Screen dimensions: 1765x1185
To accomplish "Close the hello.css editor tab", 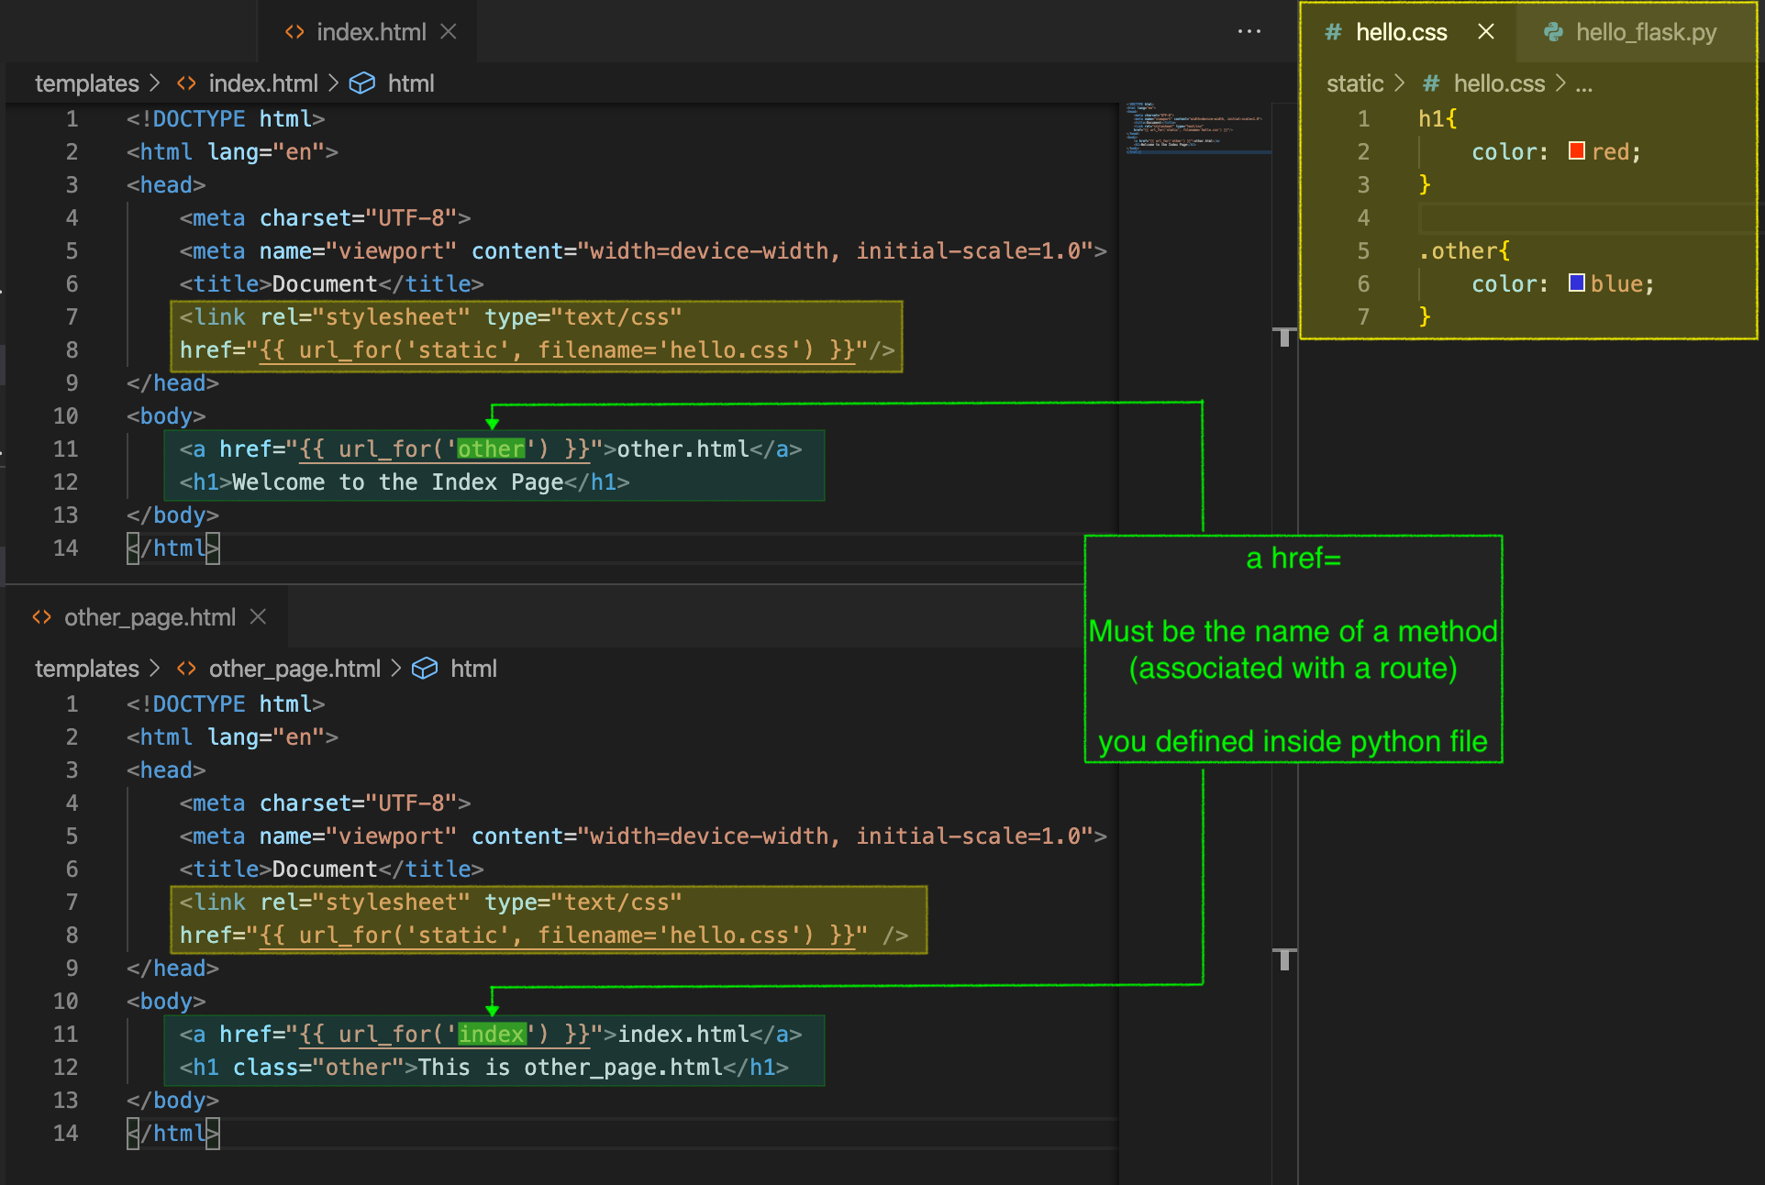I will pyautogui.click(x=1486, y=32).
